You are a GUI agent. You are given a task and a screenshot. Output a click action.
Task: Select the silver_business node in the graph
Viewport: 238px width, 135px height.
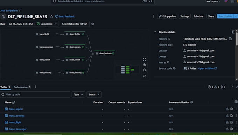tap(105, 54)
